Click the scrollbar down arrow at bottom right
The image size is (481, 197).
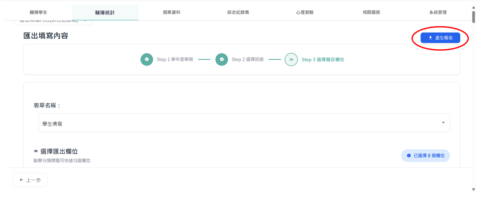(474, 189)
